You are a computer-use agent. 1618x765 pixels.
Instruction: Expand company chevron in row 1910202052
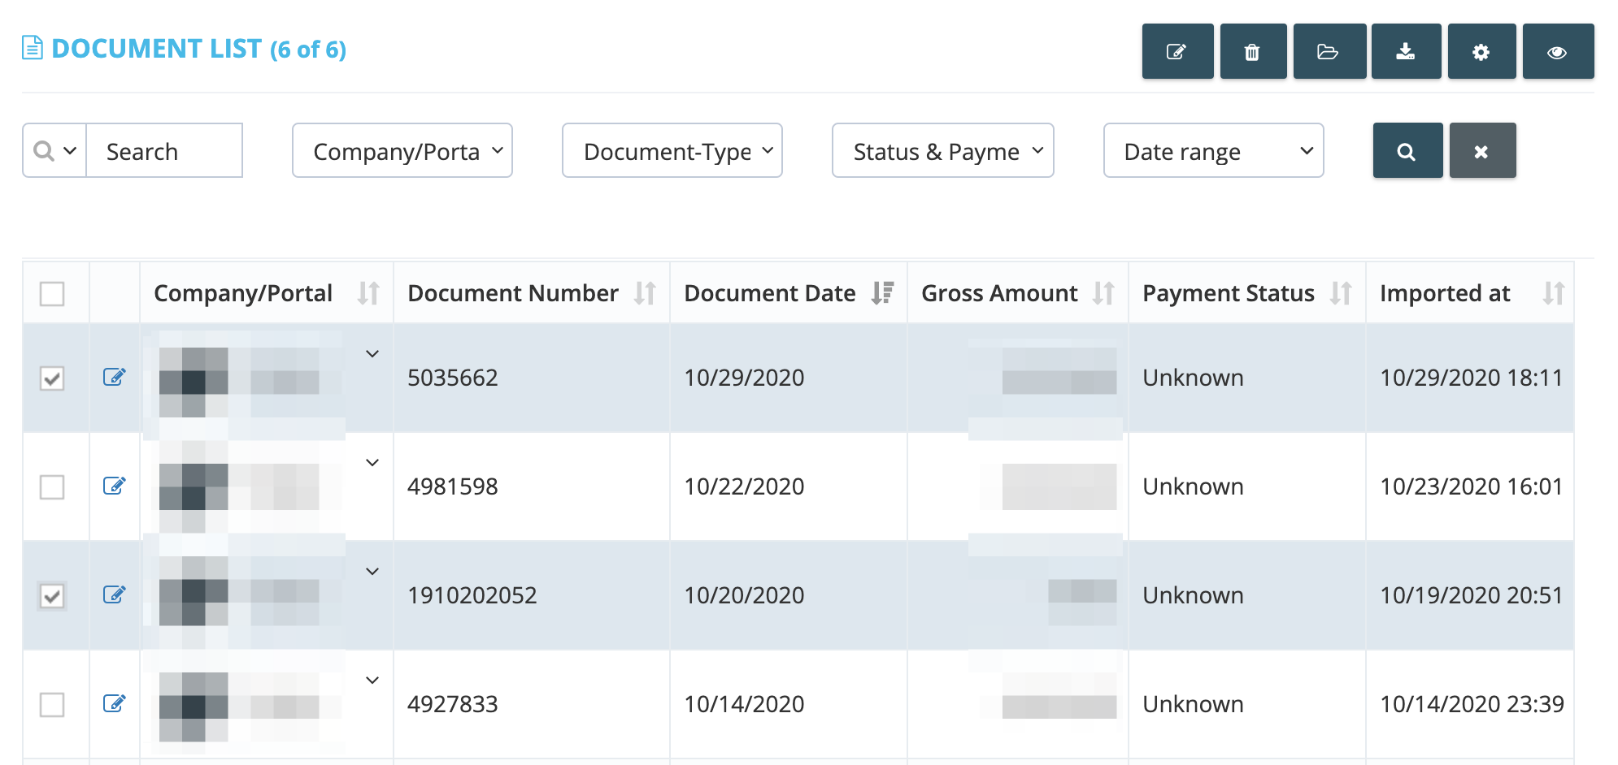click(372, 571)
